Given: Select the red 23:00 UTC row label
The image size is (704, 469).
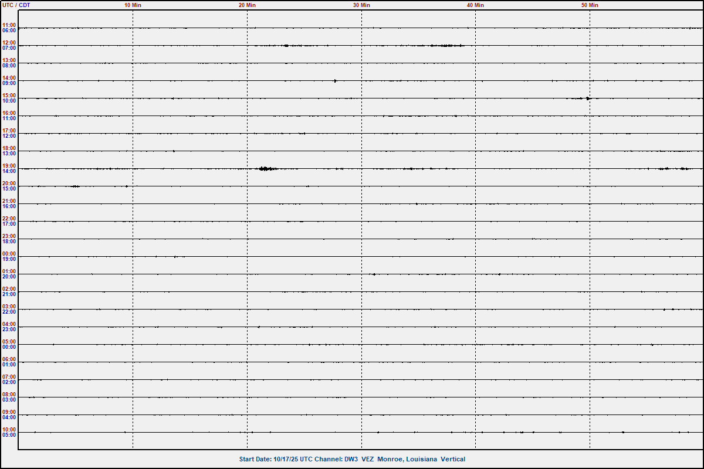Looking at the screenshot, I should tap(9, 236).
